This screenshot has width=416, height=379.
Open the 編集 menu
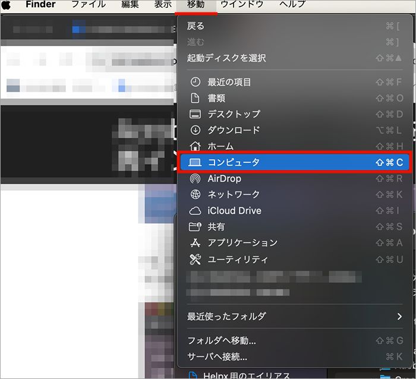pyautogui.click(x=130, y=4)
